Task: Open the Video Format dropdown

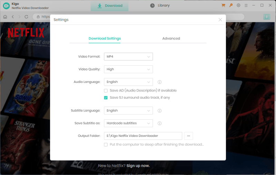Action: point(128,57)
